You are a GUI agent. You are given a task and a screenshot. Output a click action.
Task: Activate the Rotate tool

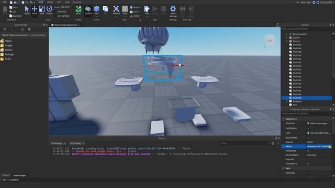click(x=49, y=10)
